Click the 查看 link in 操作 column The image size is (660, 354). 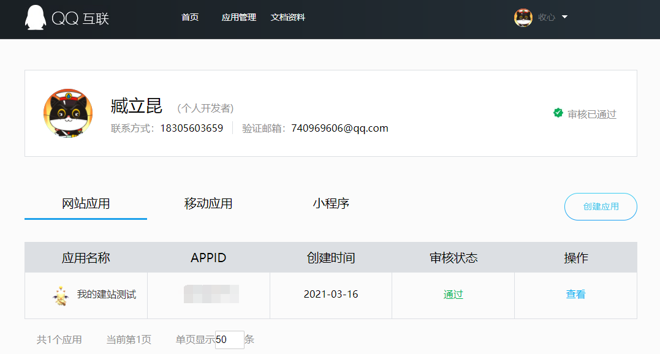click(x=575, y=295)
